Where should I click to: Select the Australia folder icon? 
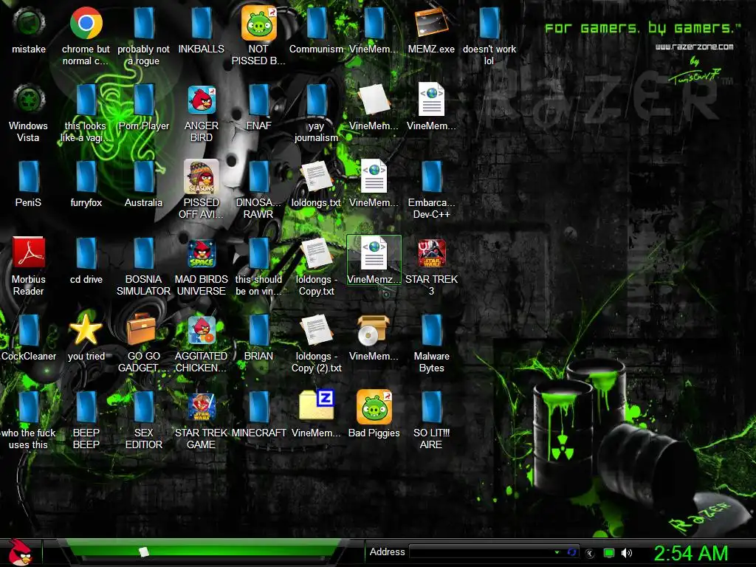[x=144, y=176]
